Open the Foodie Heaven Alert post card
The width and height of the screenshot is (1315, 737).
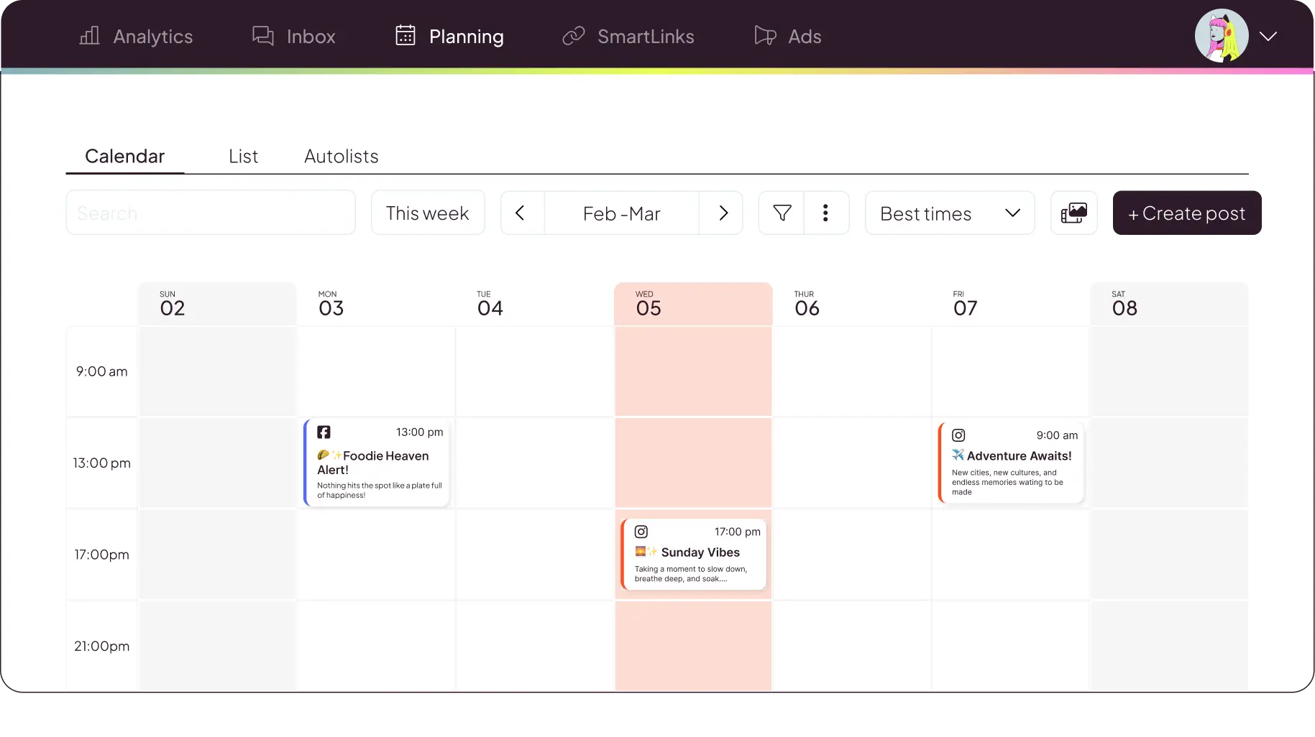pyautogui.click(x=378, y=463)
